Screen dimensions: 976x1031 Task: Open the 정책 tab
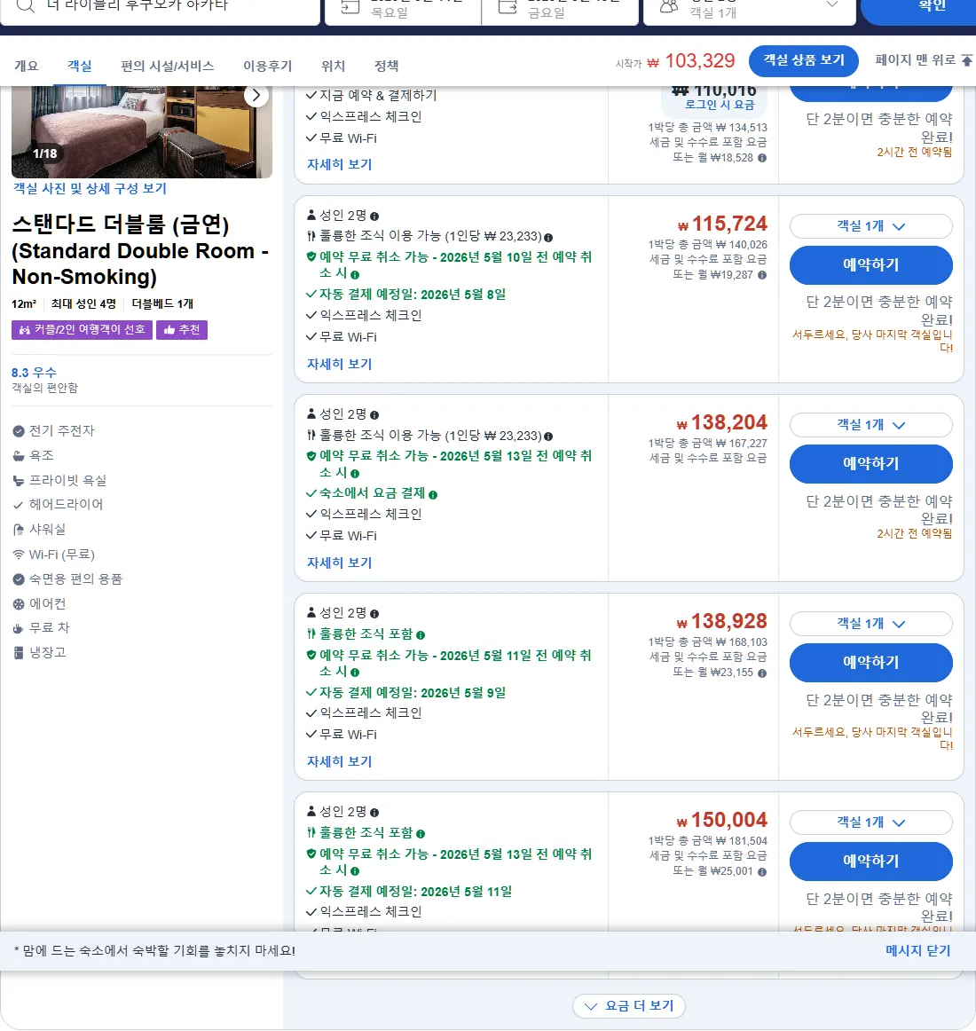coord(386,66)
